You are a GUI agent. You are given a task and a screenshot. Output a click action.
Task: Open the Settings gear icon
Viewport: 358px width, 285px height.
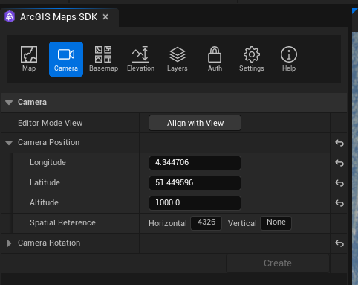pyautogui.click(x=252, y=59)
